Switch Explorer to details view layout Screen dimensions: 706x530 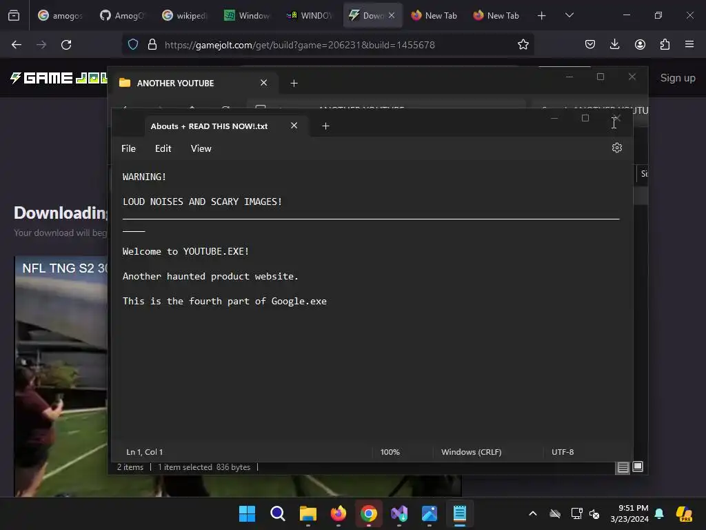pyautogui.click(x=623, y=467)
